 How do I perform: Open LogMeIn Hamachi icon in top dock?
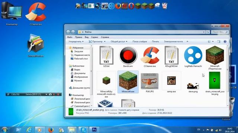[111, 6]
